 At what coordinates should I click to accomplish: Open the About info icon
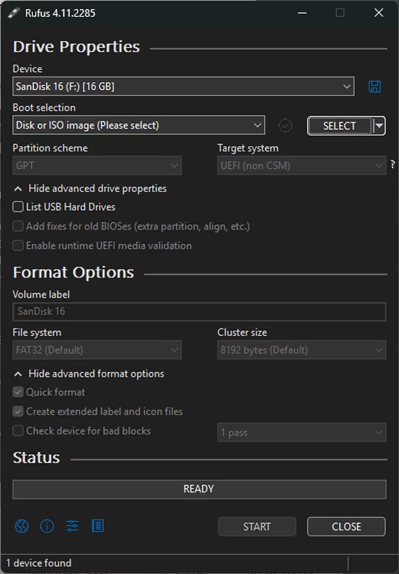click(47, 526)
